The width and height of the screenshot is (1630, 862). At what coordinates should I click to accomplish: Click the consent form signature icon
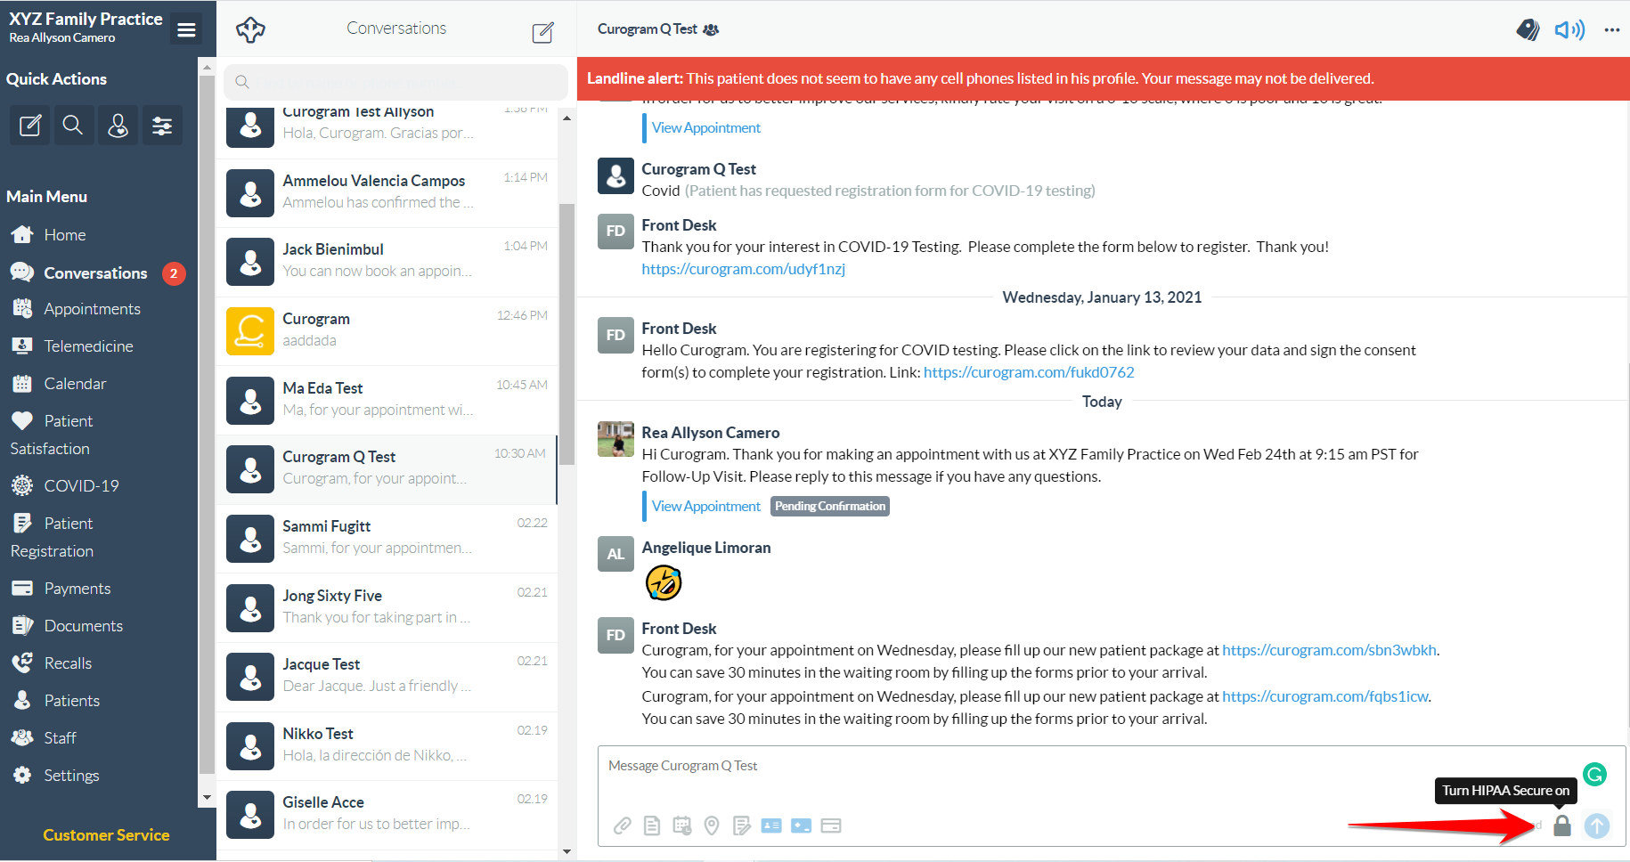click(x=742, y=825)
